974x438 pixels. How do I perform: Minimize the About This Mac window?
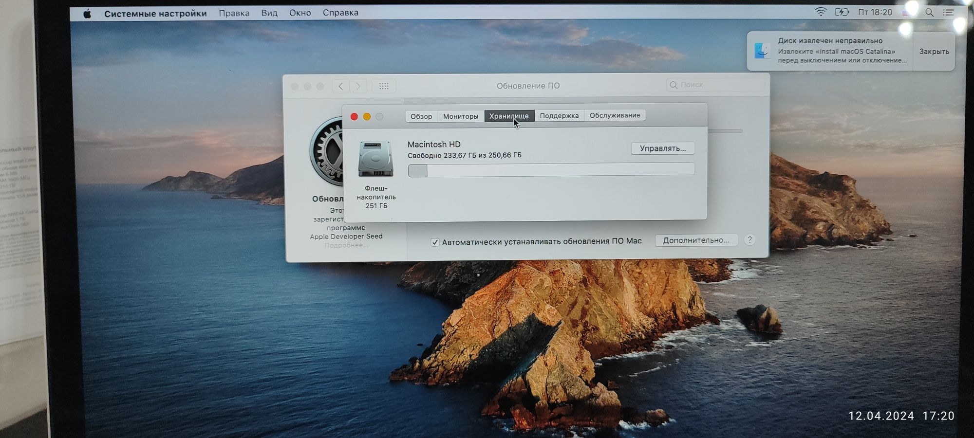click(x=367, y=117)
